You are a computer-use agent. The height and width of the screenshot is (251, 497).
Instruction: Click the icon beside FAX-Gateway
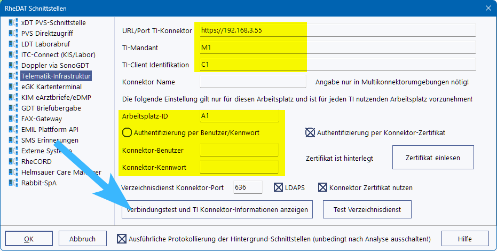[13, 119]
